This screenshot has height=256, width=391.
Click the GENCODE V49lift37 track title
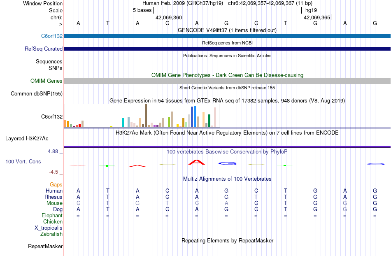[x=227, y=30]
